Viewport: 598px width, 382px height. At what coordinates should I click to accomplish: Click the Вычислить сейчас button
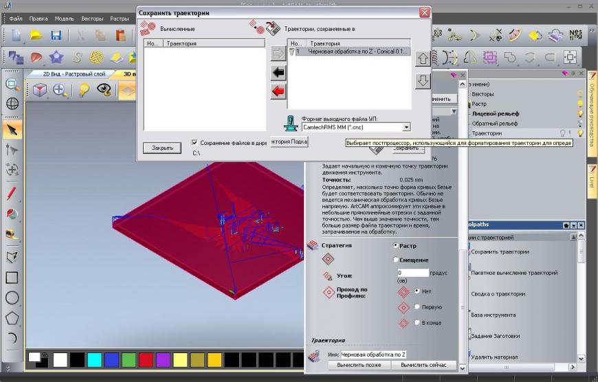coord(423,365)
